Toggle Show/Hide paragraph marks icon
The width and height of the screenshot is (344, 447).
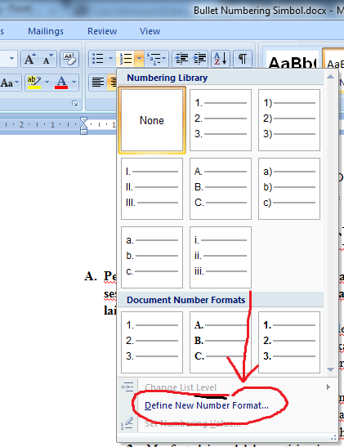tap(242, 59)
